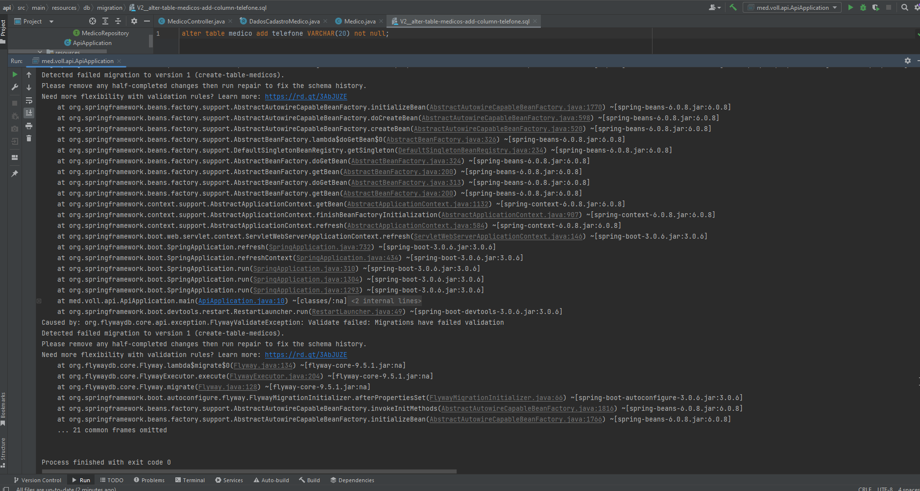
Task: Open ApiApplication.java:10 stack trace link
Action: pyautogui.click(x=241, y=301)
